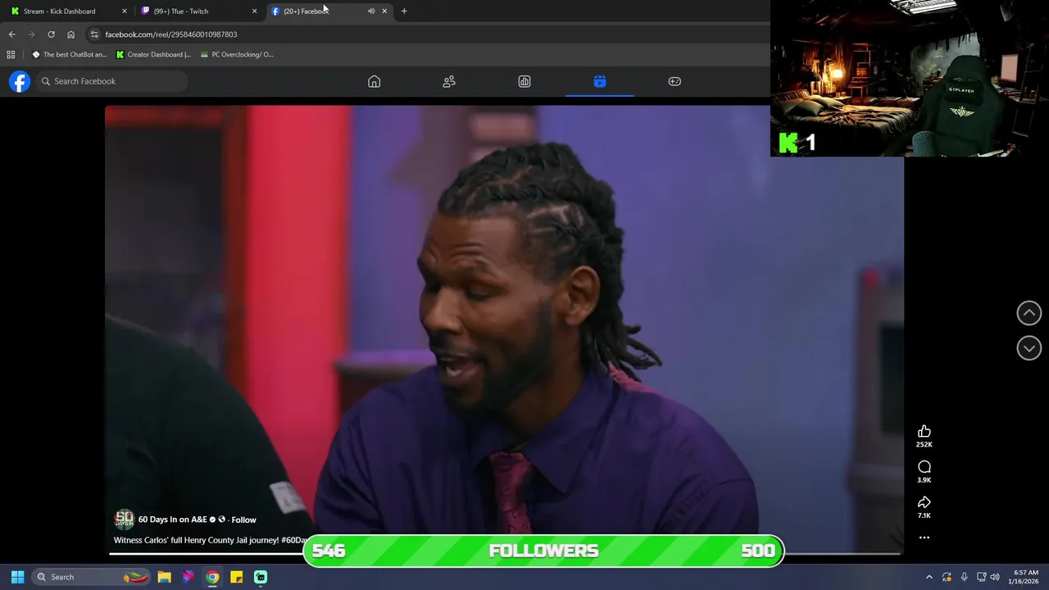Viewport: 1049px width, 590px height.
Task: Like the reel with thumbs-up icon
Action: point(924,431)
